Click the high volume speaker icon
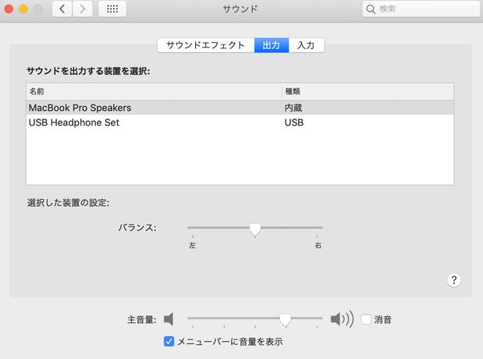 pos(342,319)
